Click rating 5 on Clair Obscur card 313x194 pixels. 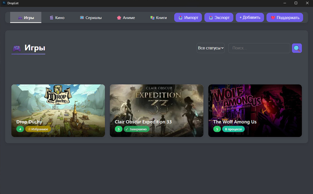[x=118, y=129]
